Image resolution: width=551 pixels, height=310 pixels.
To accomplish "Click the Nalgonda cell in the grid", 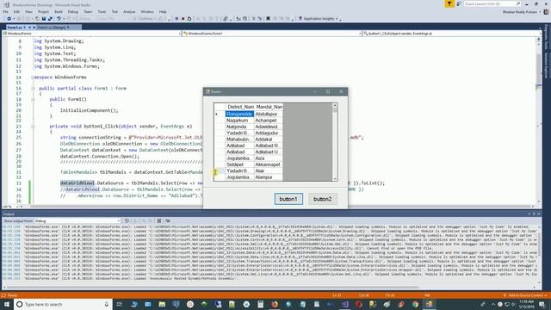I will coord(239,127).
